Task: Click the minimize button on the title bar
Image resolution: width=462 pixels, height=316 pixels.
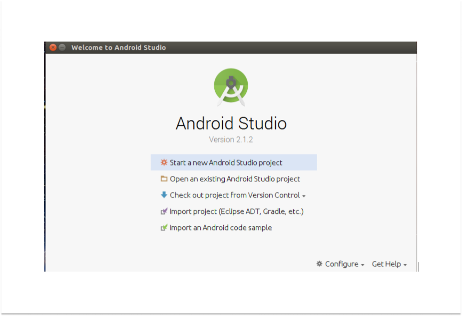Action: (61, 47)
